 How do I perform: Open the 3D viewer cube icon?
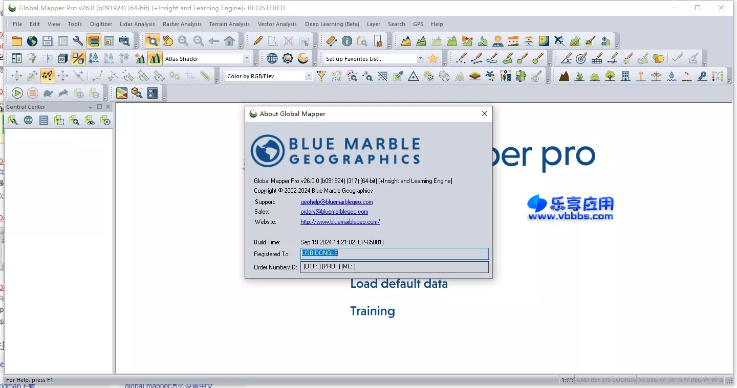click(x=62, y=59)
